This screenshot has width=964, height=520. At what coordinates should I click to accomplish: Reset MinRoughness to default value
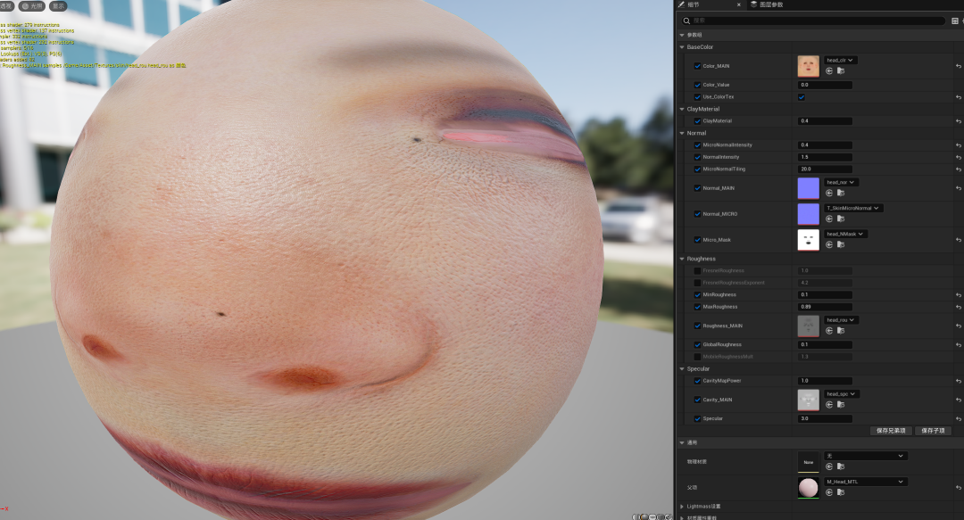click(959, 295)
